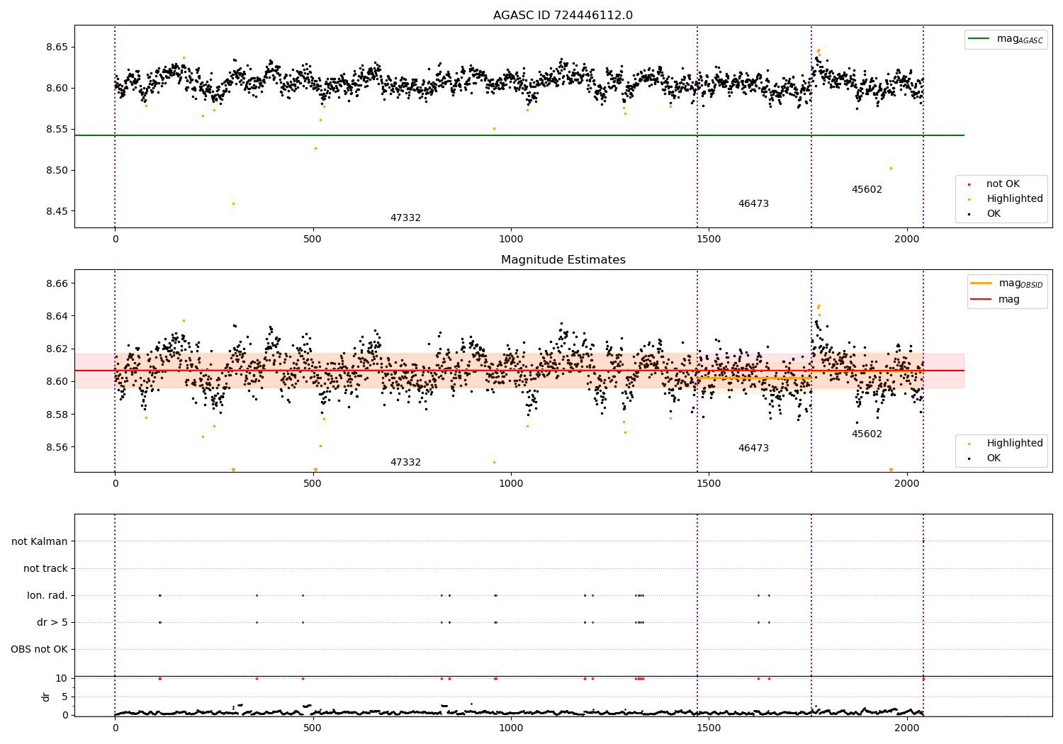Click the red 'not OK' legend marker
The height and width of the screenshot is (744, 1063).
click(x=969, y=184)
